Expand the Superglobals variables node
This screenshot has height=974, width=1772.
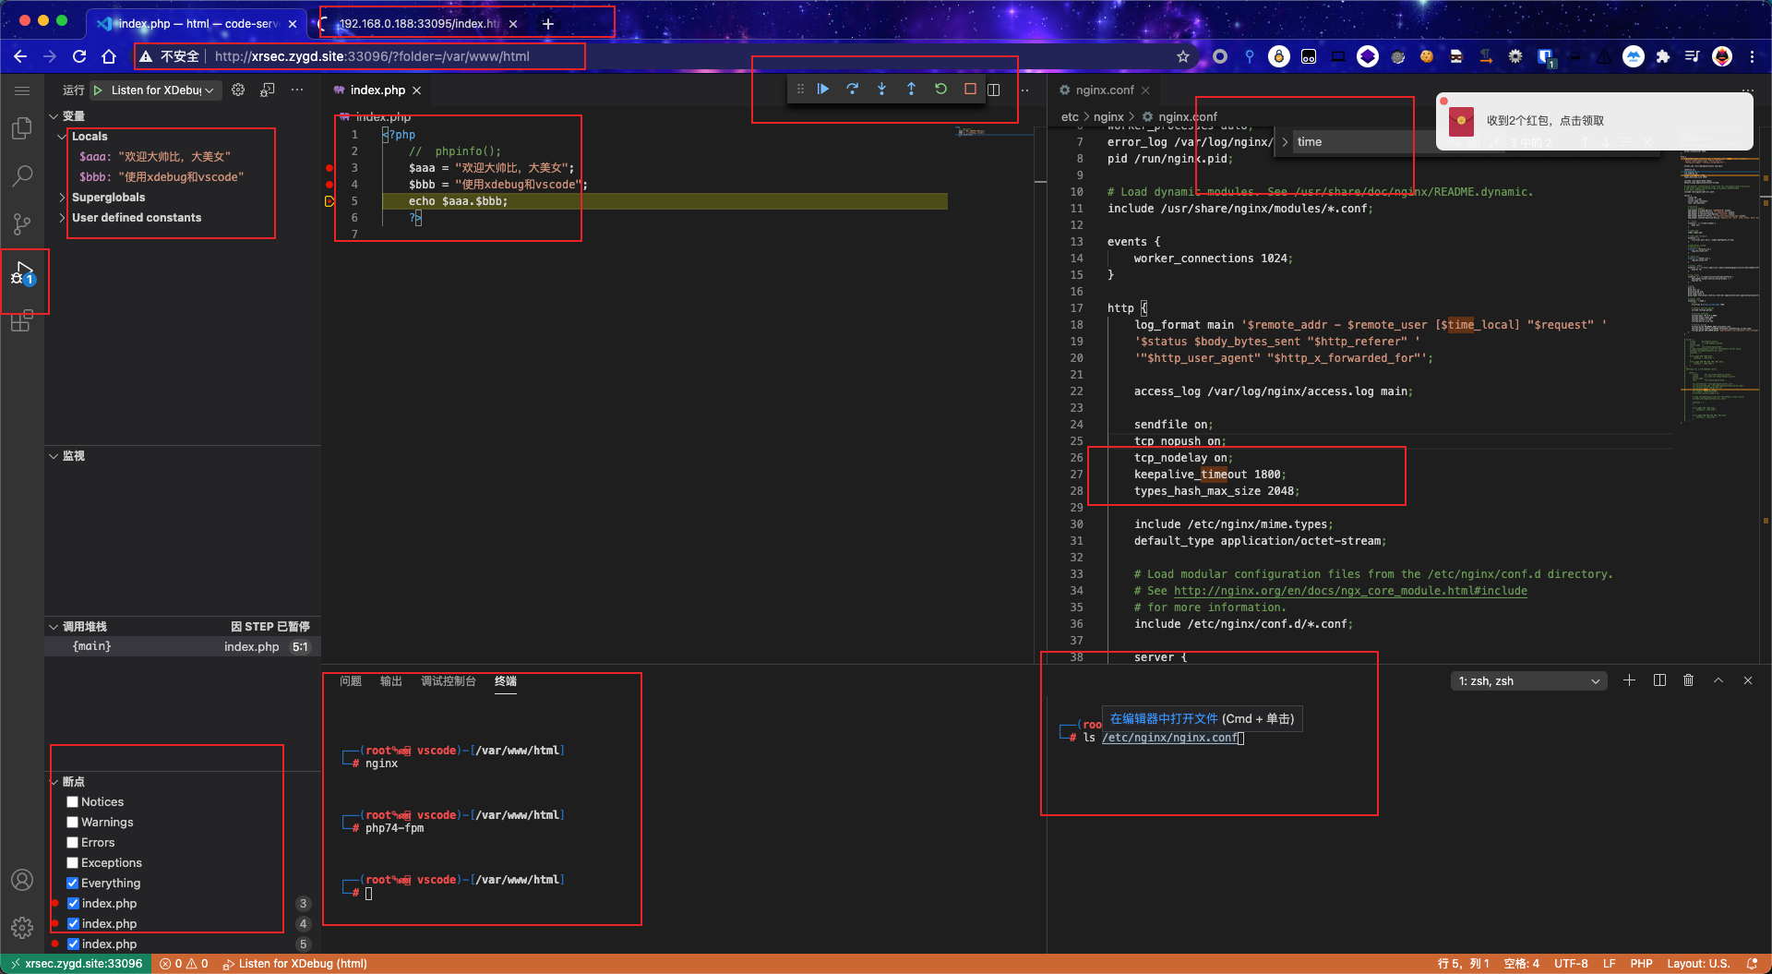pyautogui.click(x=63, y=198)
